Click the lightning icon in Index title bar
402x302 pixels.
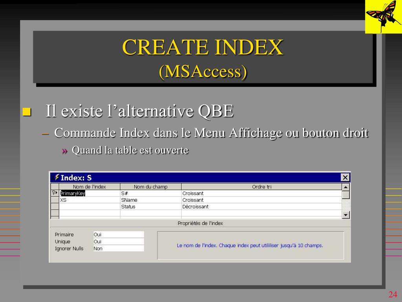(x=57, y=177)
